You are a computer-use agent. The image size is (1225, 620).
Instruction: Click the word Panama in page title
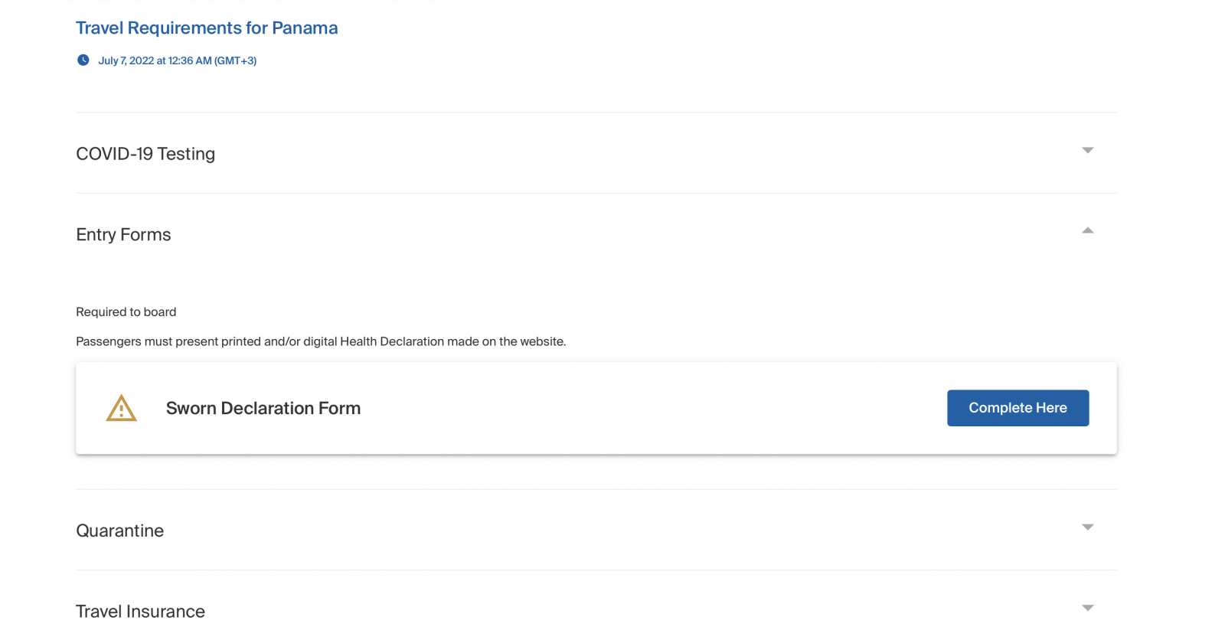pyautogui.click(x=305, y=28)
